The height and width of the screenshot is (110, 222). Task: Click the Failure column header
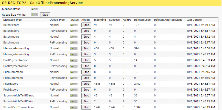[x=127, y=20]
